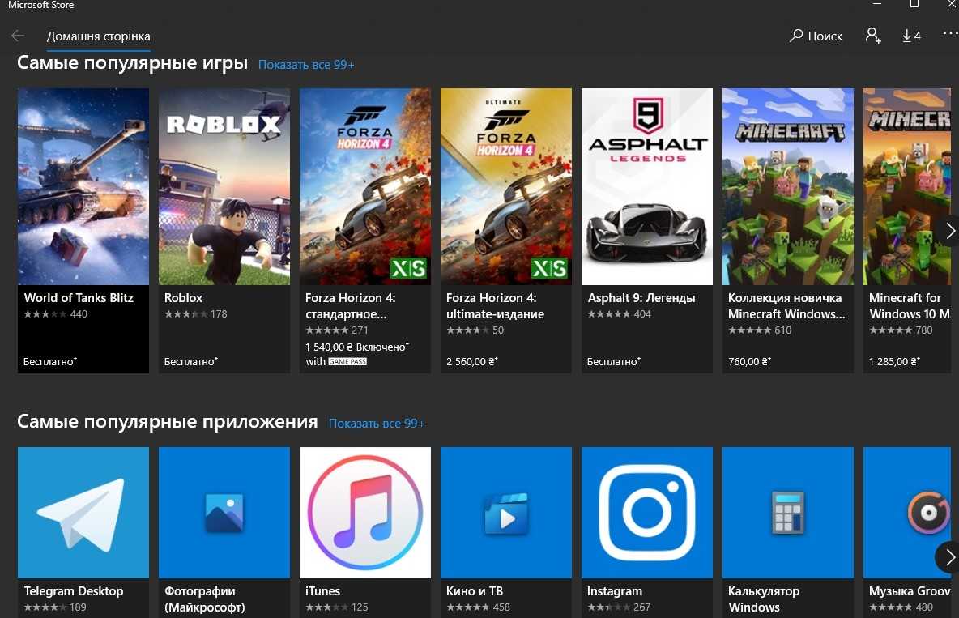Open the iTunes app icon

pos(365,513)
